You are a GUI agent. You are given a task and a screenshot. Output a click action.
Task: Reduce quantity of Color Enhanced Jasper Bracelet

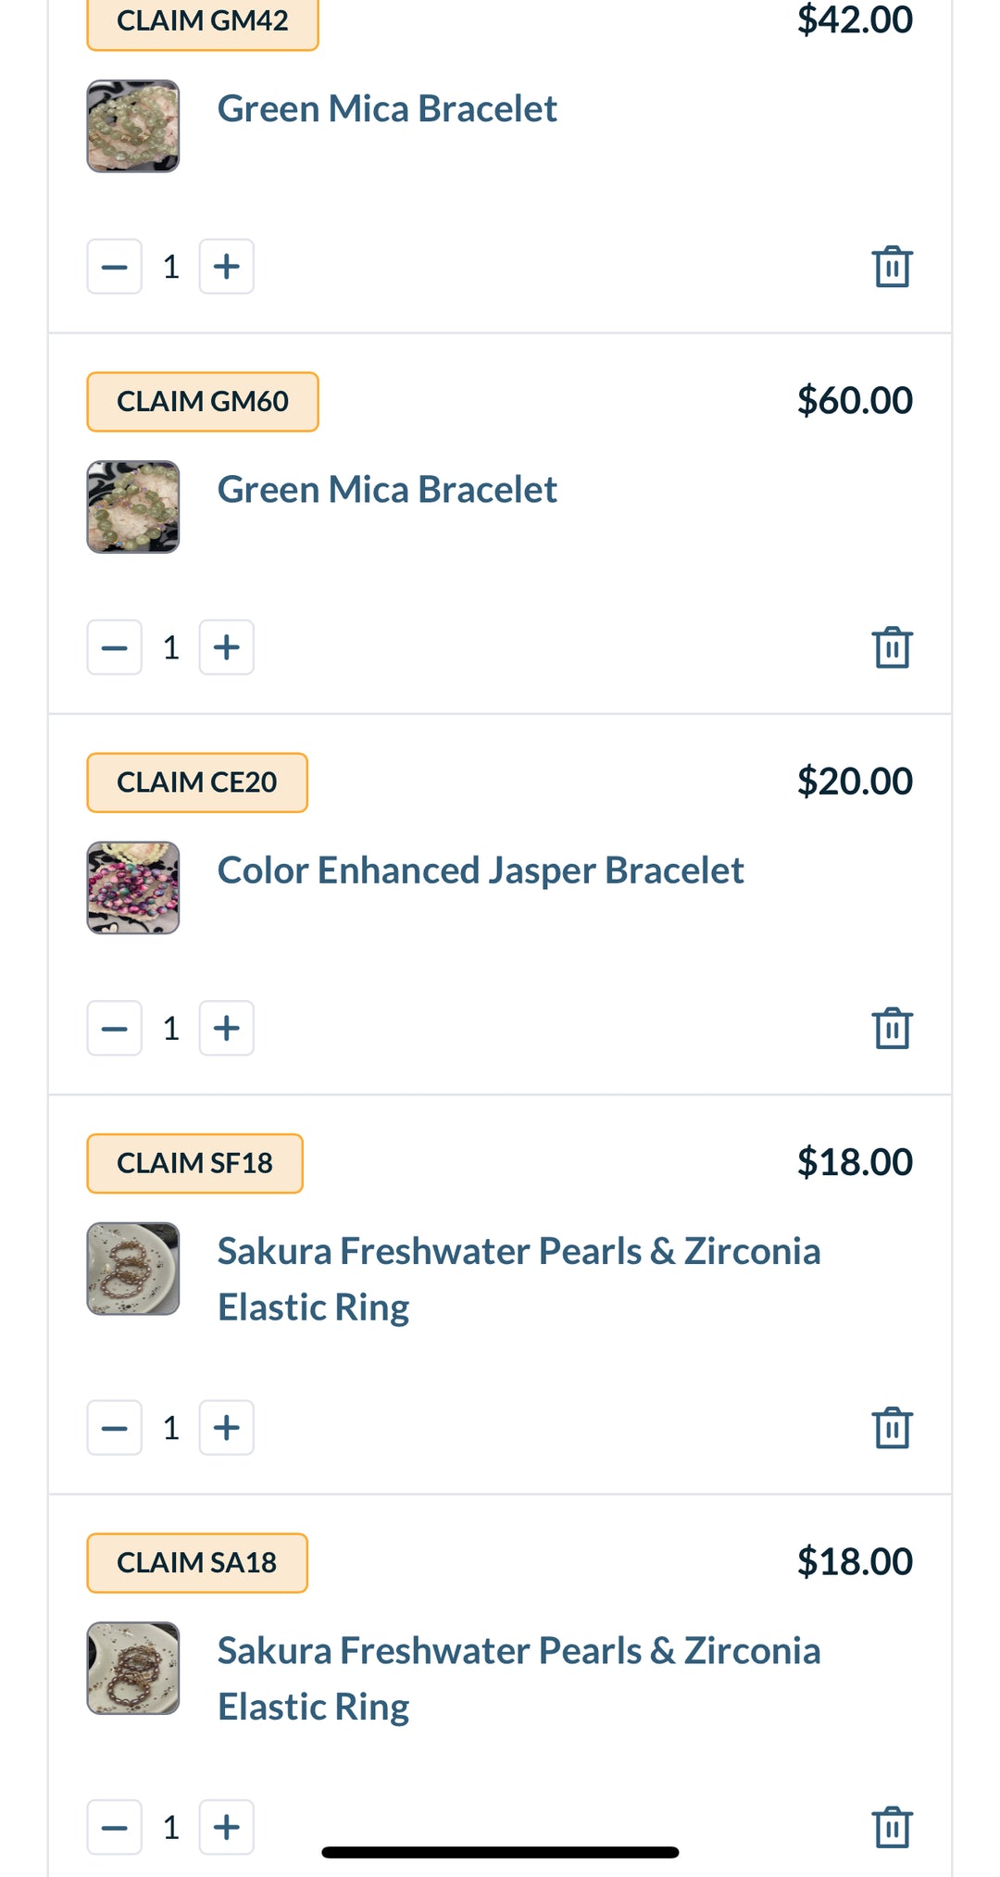pyautogui.click(x=115, y=1028)
